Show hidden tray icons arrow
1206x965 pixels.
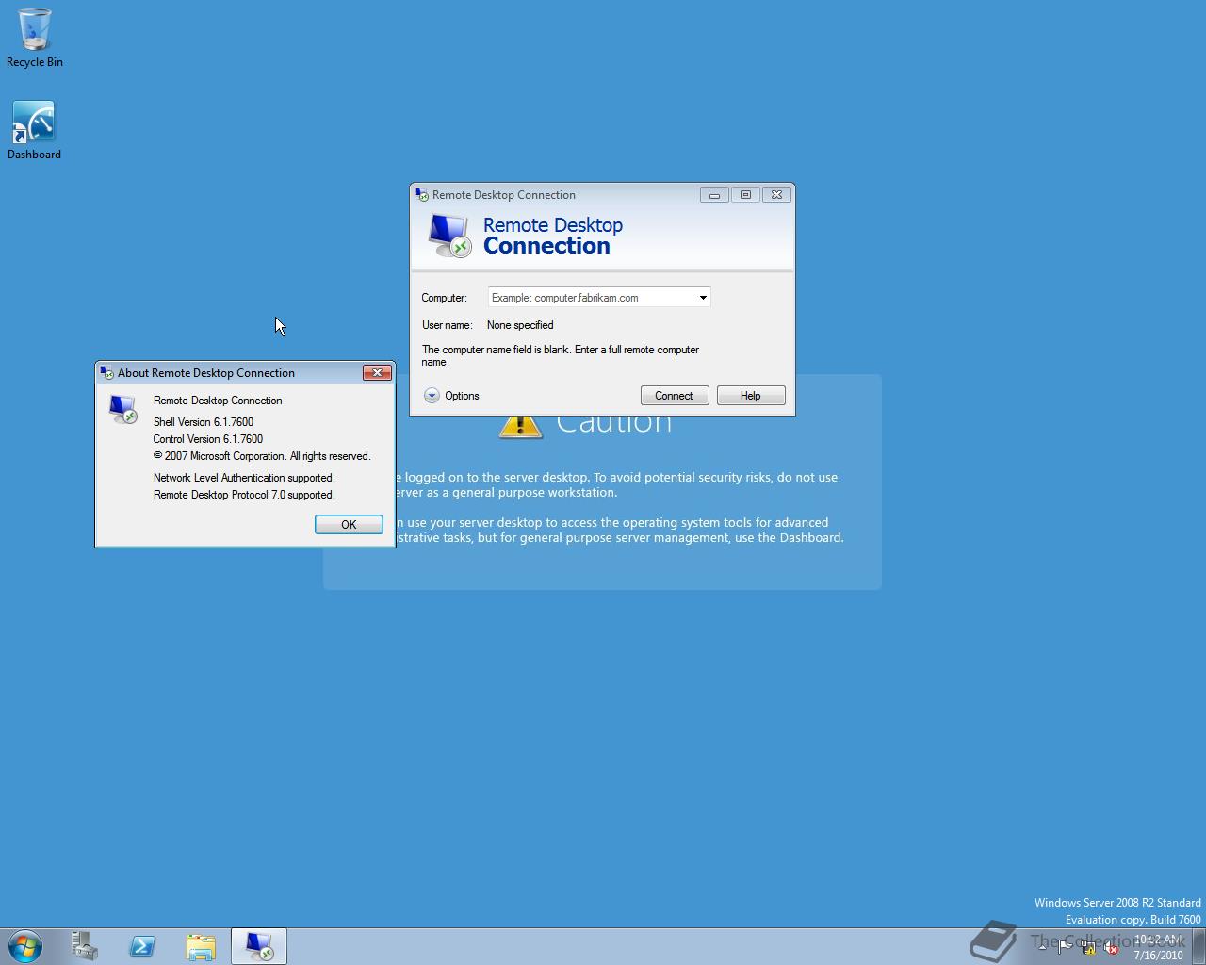click(1042, 947)
